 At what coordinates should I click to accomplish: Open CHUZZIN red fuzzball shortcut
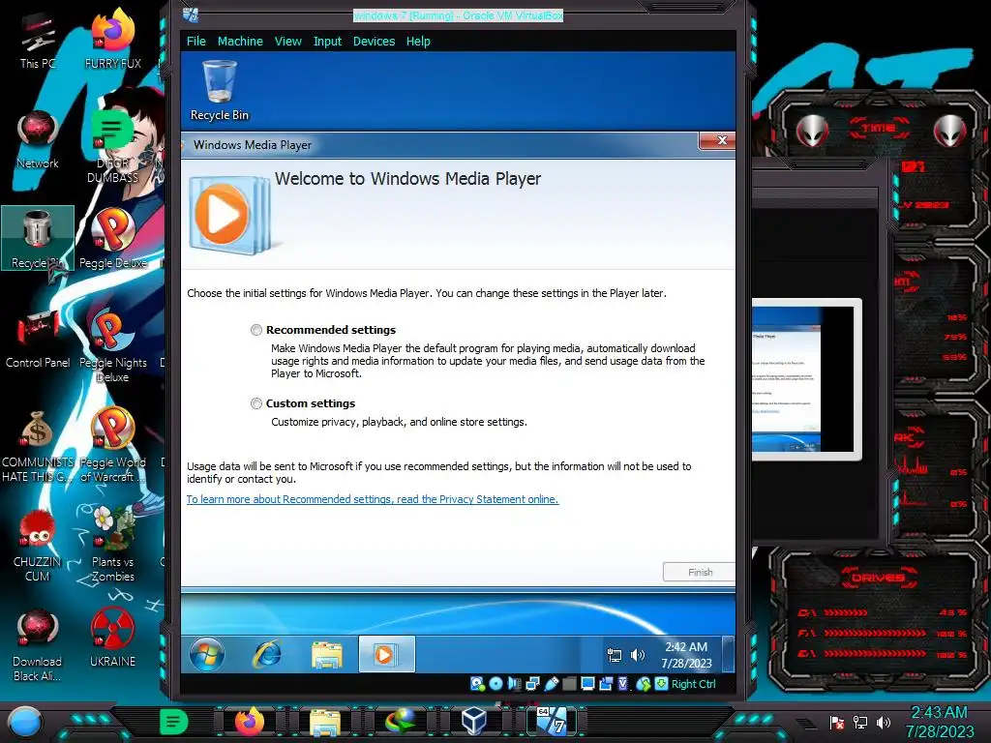pyautogui.click(x=38, y=546)
